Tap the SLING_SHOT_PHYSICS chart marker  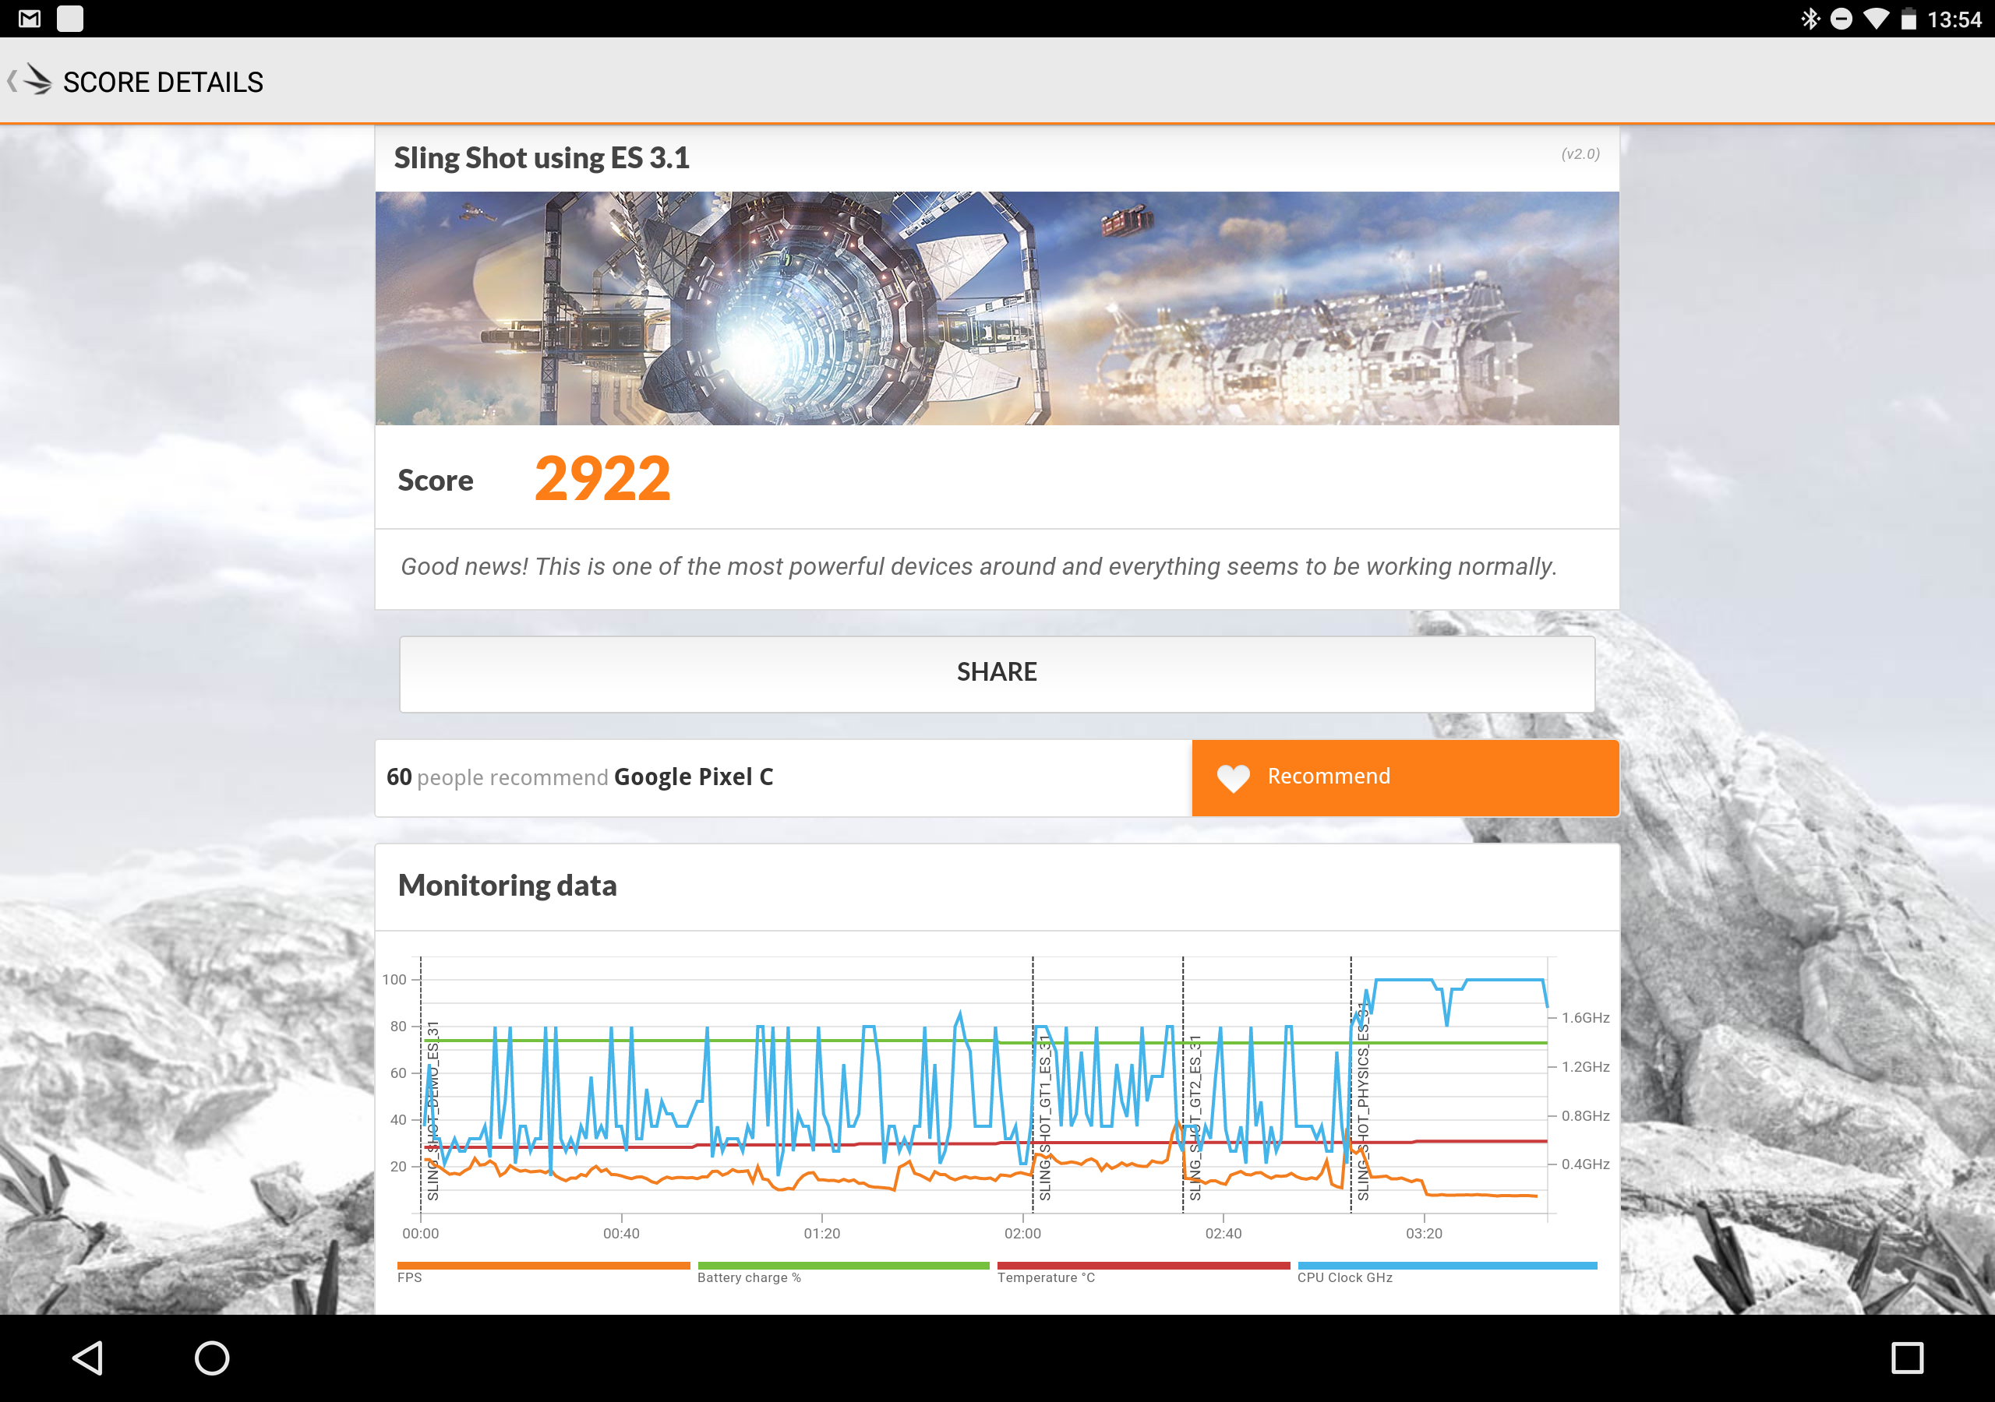(1362, 1103)
